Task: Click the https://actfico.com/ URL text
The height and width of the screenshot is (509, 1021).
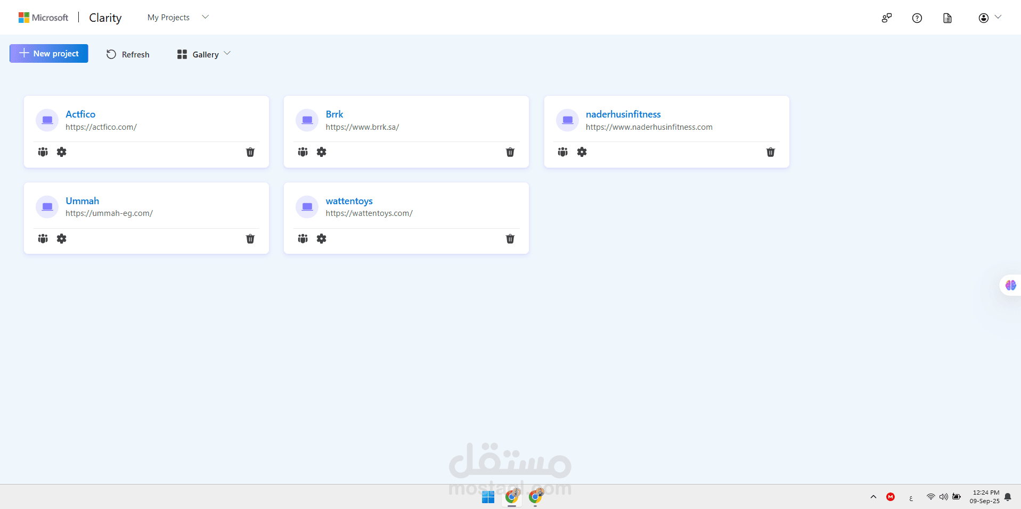Action: (x=101, y=127)
